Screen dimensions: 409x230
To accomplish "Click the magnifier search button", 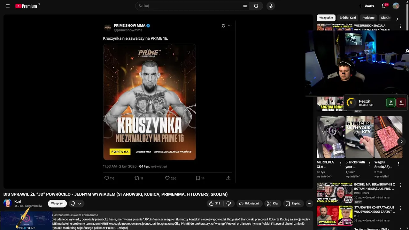I will click(x=256, y=6).
